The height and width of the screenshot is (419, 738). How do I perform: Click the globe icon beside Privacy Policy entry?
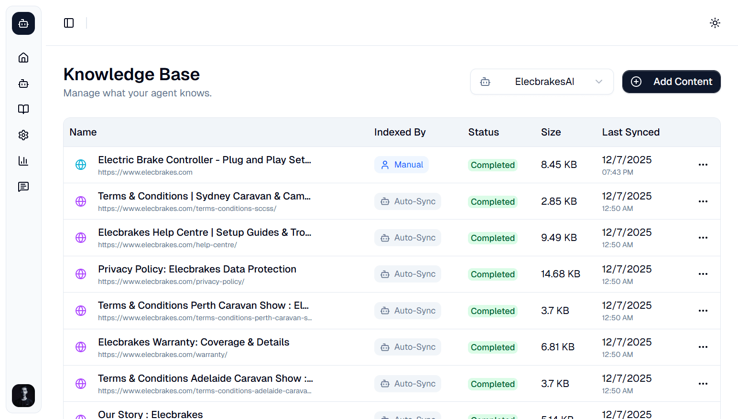click(x=80, y=274)
